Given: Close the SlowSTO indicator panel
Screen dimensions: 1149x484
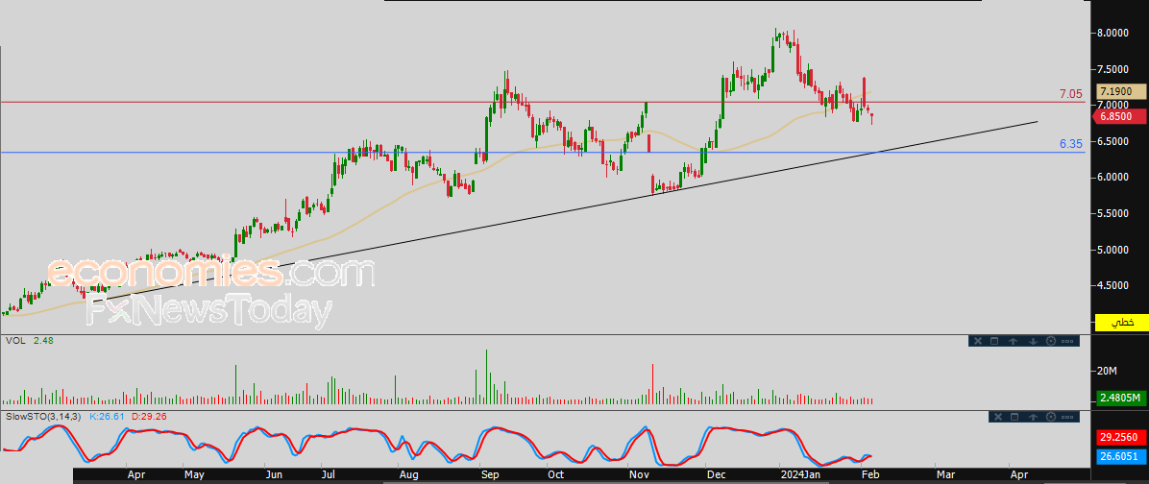Looking at the screenshot, I should (x=996, y=417).
